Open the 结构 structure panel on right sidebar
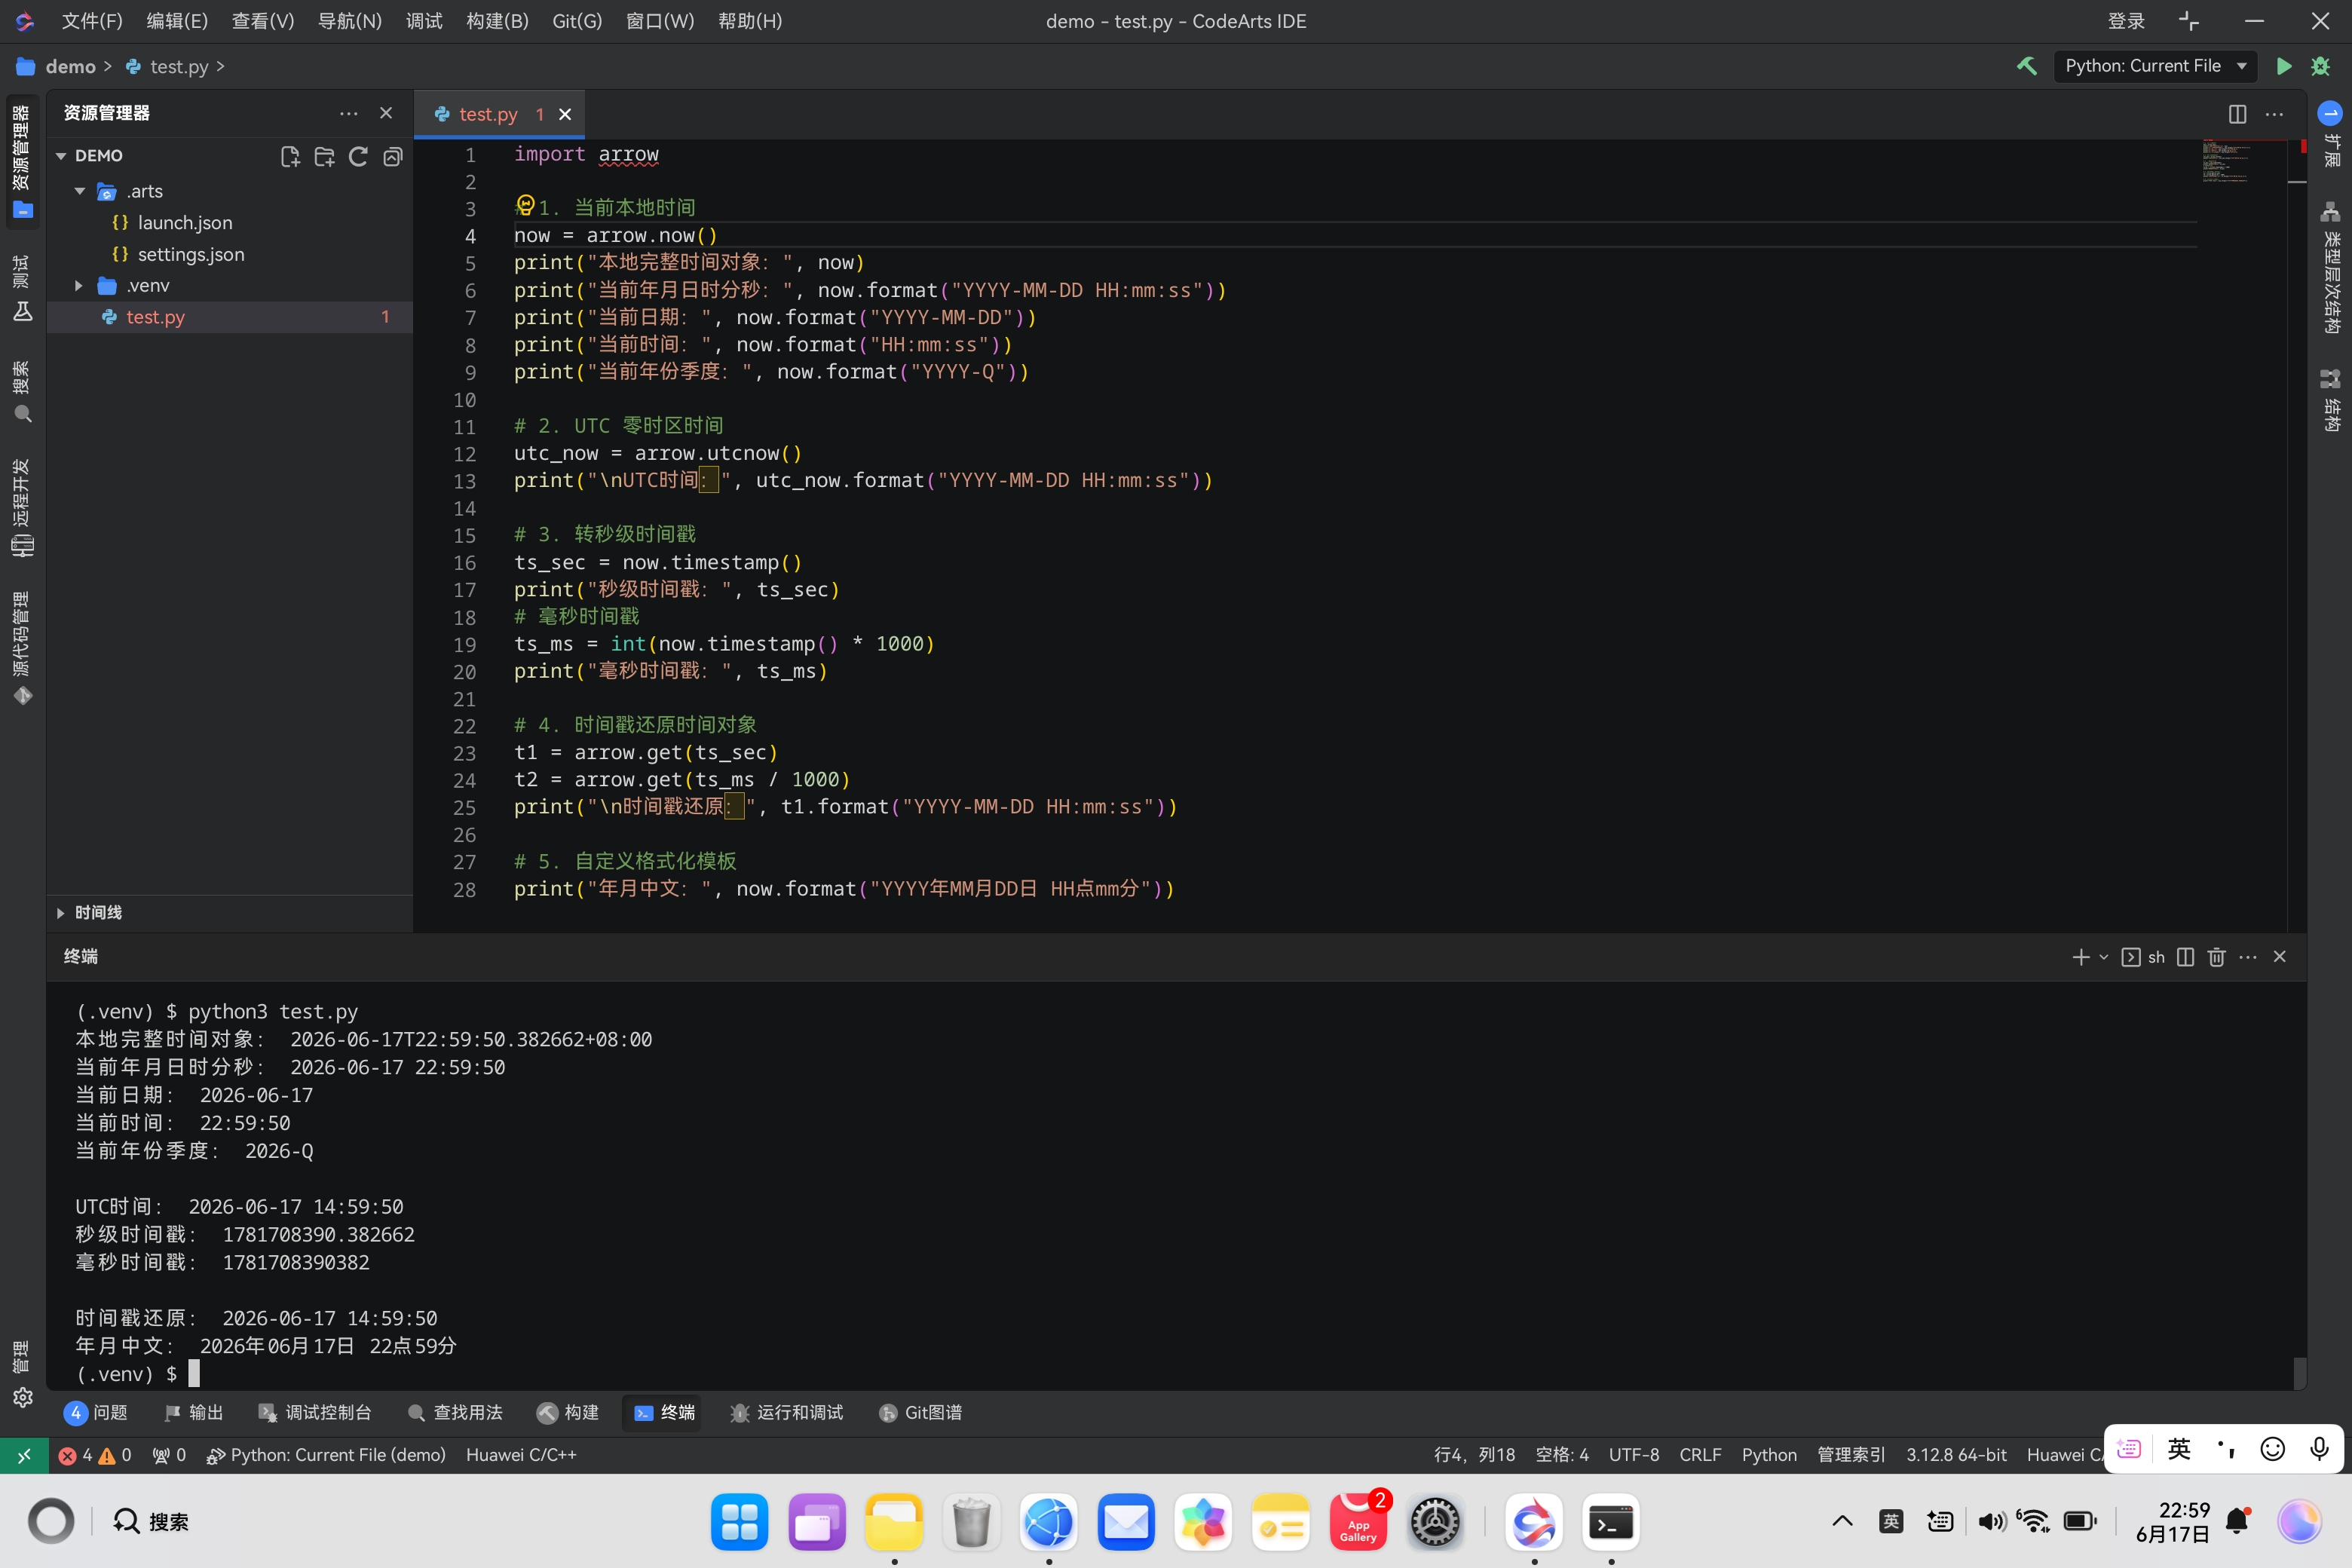Image resolution: width=2352 pixels, height=1568 pixels. tap(2330, 400)
